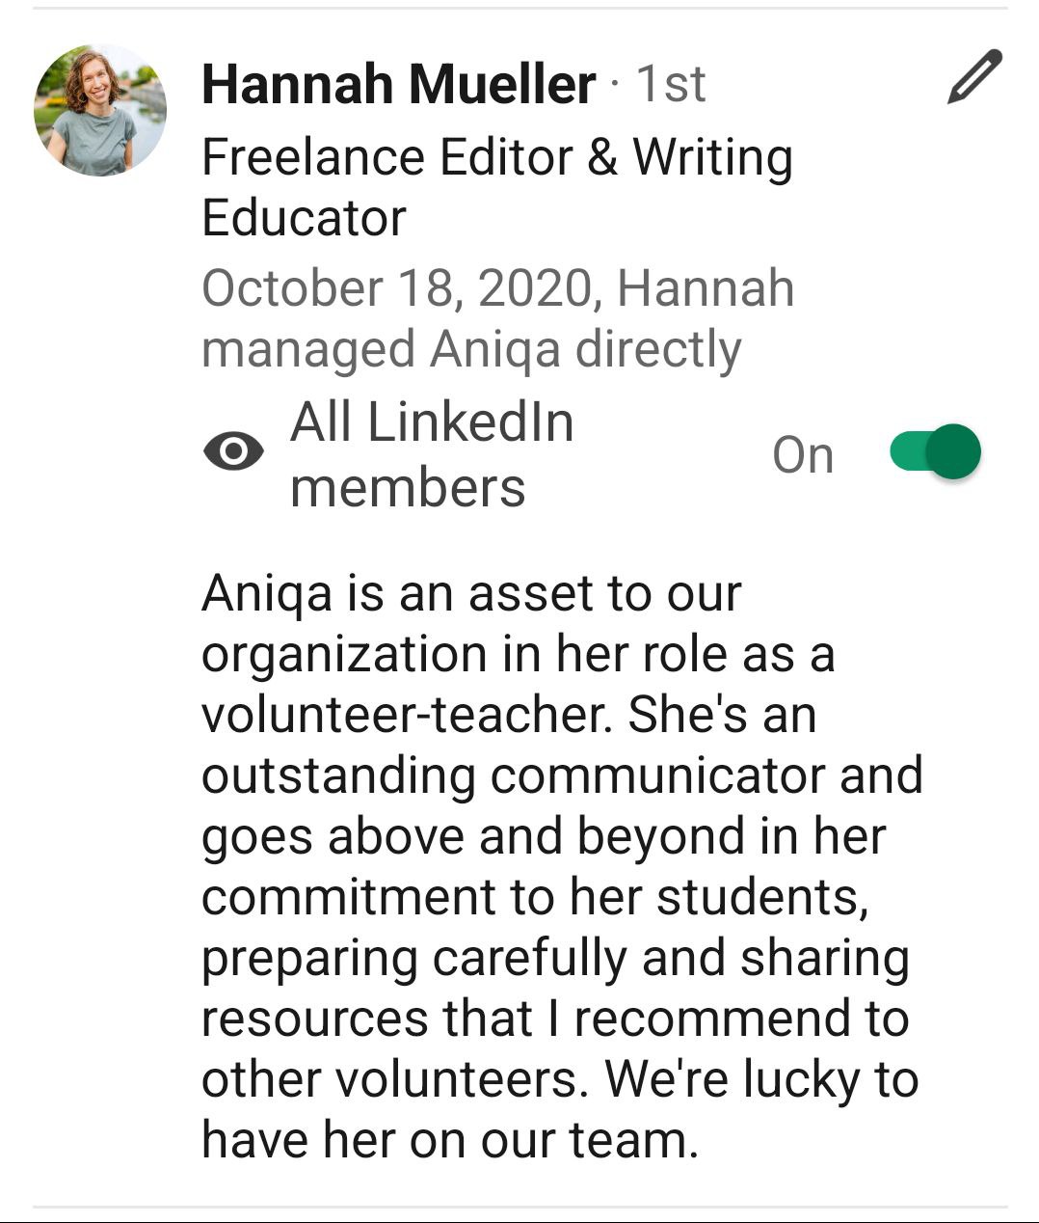Click 'Aniqa is an asset to our' line
1039x1223 pixels.
click(471, 593)
